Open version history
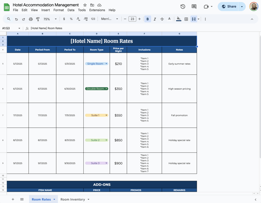 183,7
